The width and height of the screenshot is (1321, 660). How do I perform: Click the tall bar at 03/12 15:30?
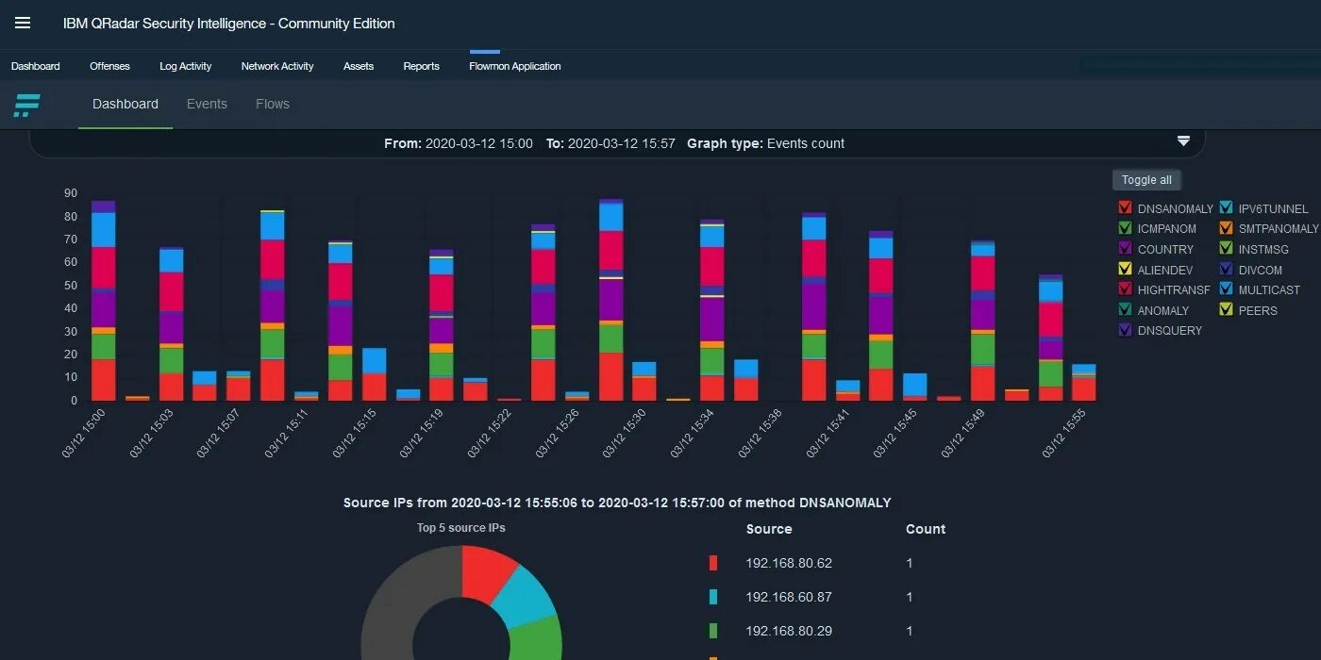[x=610, y=300]
